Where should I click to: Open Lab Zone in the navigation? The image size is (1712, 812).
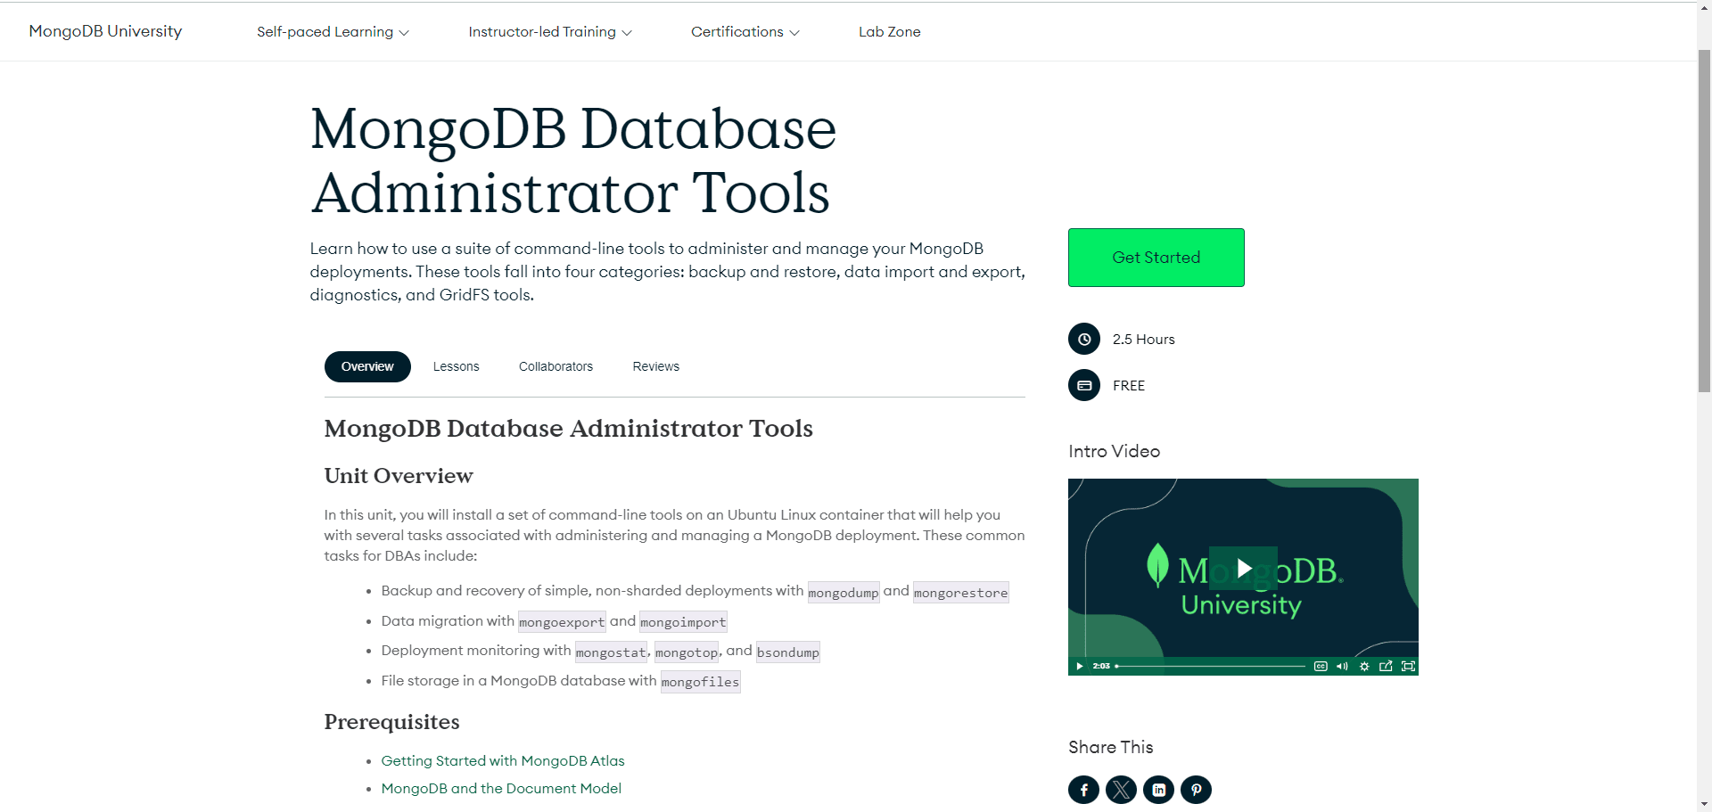[889, 31]
